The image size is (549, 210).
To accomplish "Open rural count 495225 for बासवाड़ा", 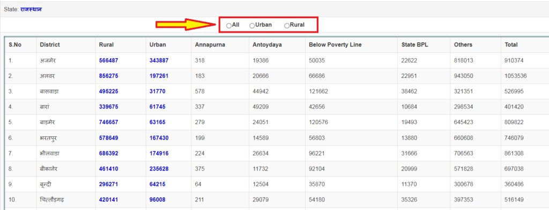I will 108,91.
